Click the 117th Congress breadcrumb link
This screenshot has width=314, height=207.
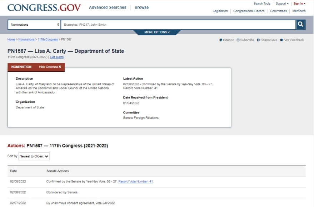tap(48, 39)
